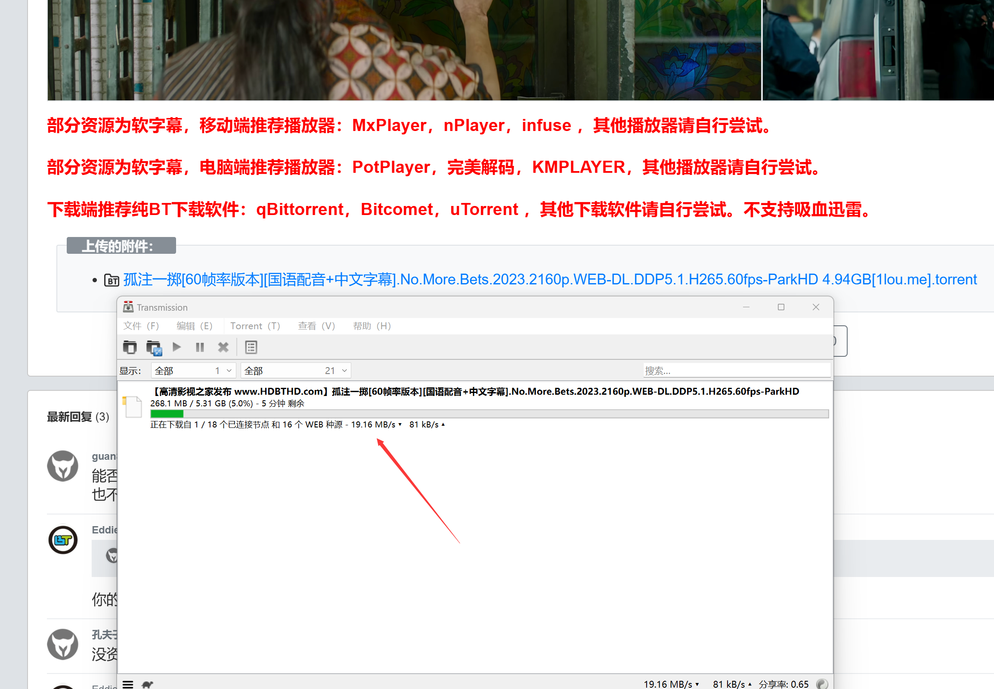The width and height of the screenshot is (994, 689).
Task: Maximize the Transmission window
Action: [x=781, y=307]
